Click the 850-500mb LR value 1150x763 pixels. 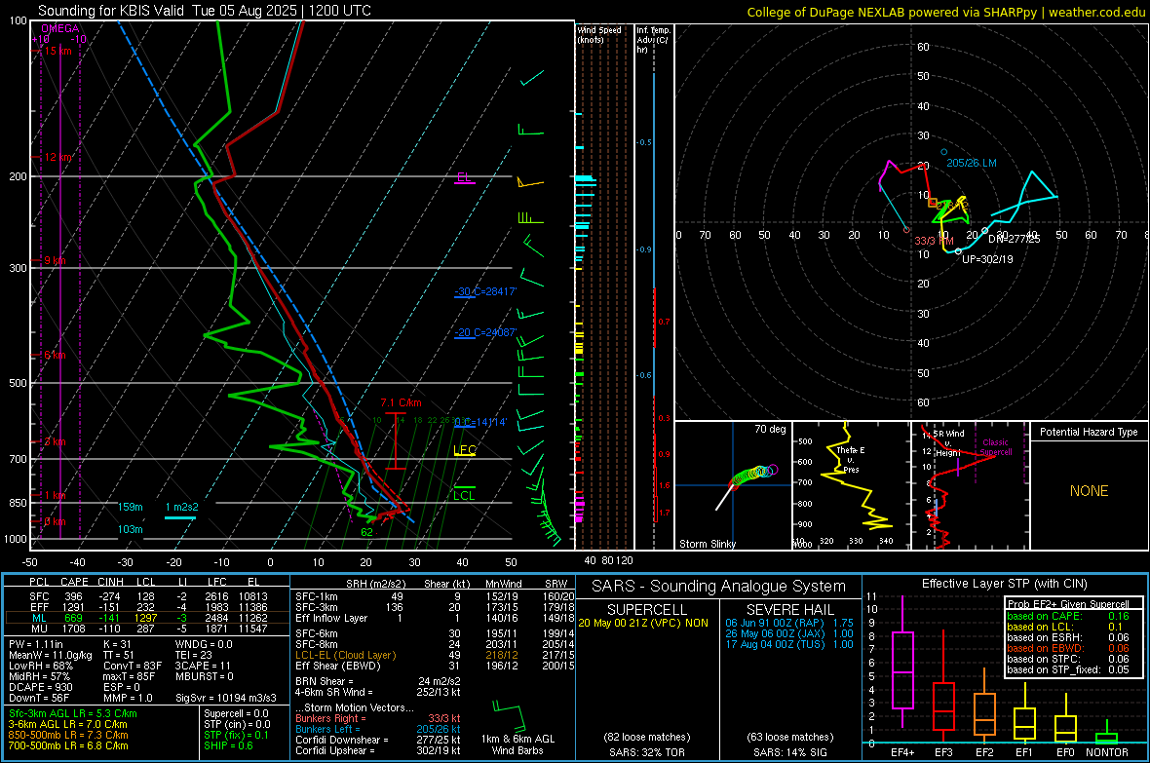(x=68, y=735)
